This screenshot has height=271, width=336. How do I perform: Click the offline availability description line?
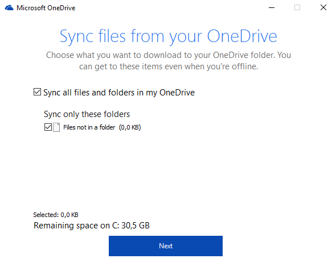[x=169, y=66]
